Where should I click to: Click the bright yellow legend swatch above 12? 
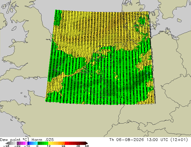pyautogui.click(x=49, y=143)
